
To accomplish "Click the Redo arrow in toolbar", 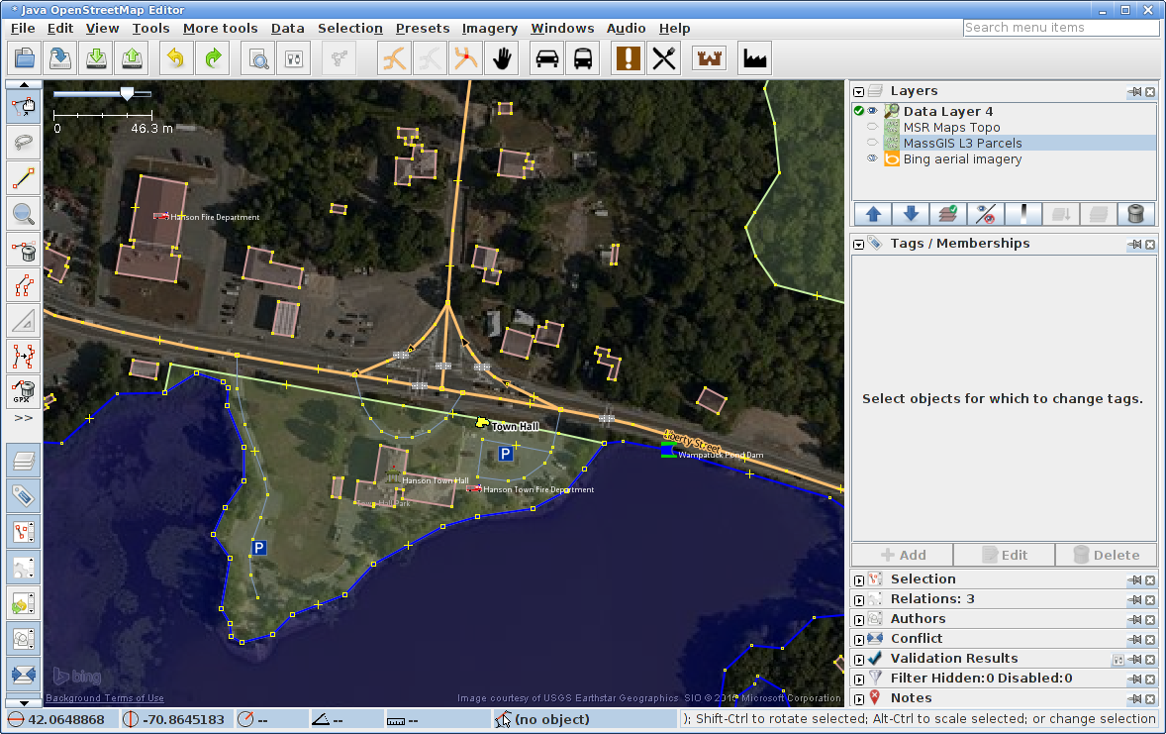I will click(x=211, y=58).
